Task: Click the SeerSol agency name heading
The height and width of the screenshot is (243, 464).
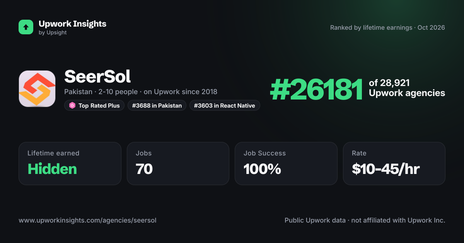Action: pyautogui.click(x=97, y=77)
